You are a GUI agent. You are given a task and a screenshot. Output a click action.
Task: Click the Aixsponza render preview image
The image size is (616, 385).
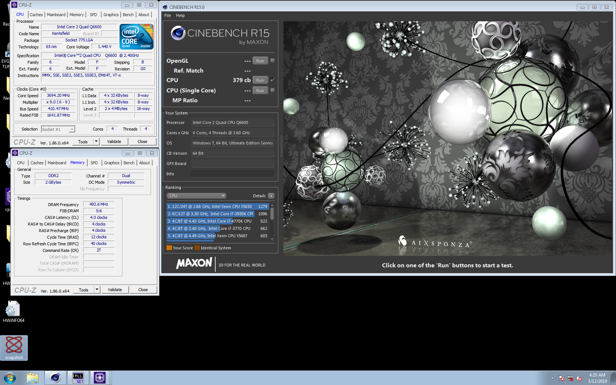pyautogui.click(x=448, y=138)
